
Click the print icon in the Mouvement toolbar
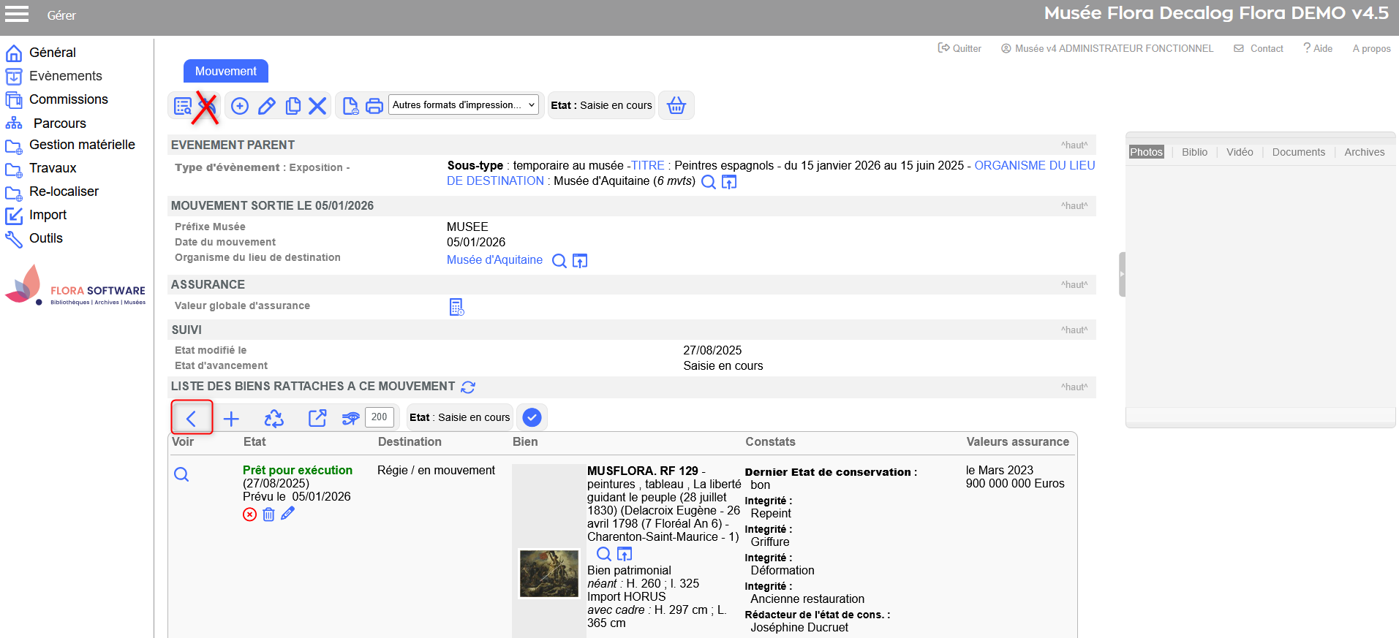(374, 106)
